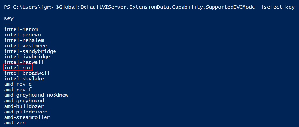Select the amd-greyhound-no3dnow entry
Screen dimensions: 299x127
[36, 95]
